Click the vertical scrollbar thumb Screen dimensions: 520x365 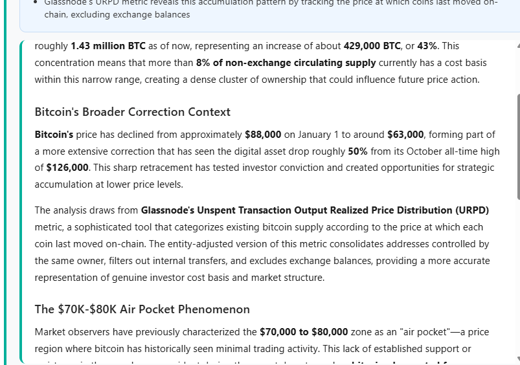click(x=517, y=146)
